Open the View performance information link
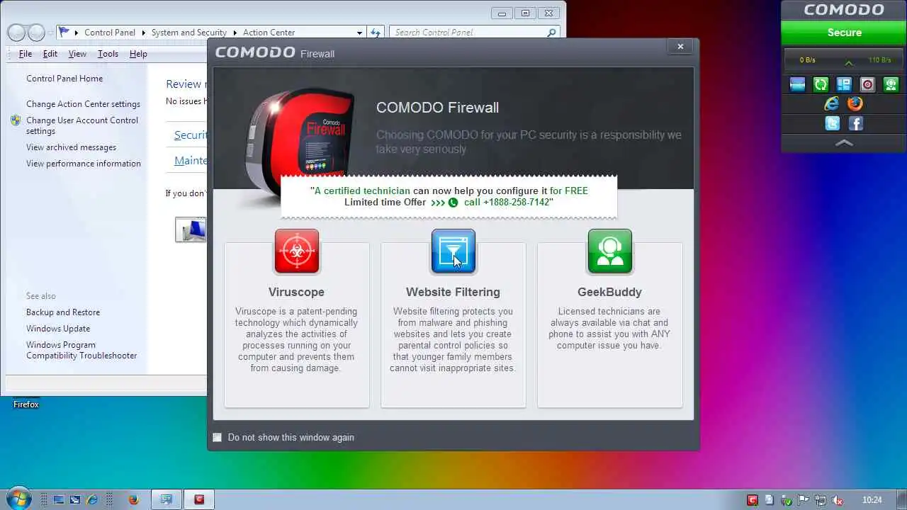907x510 pixels. point(84,164)
